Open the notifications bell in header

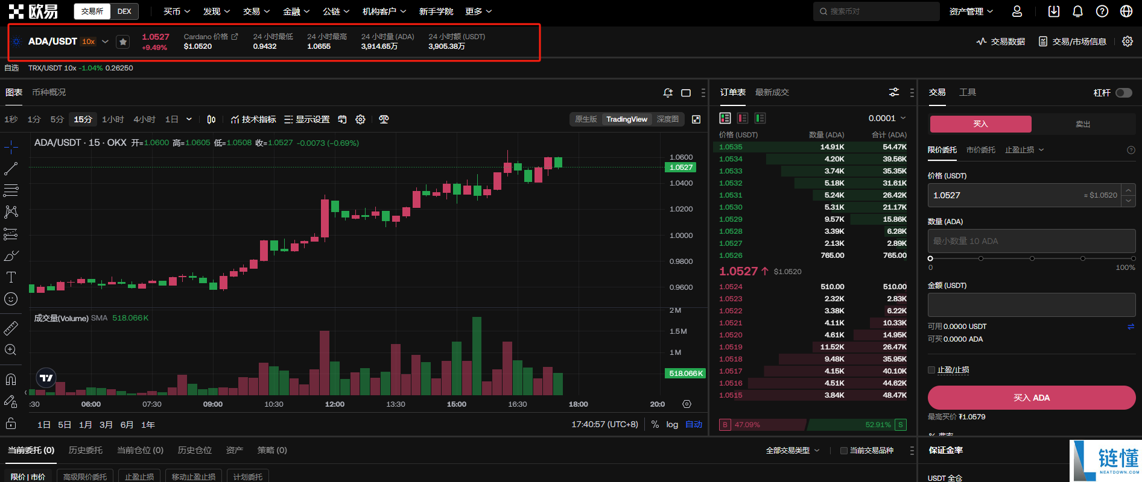coord(1077,11)
